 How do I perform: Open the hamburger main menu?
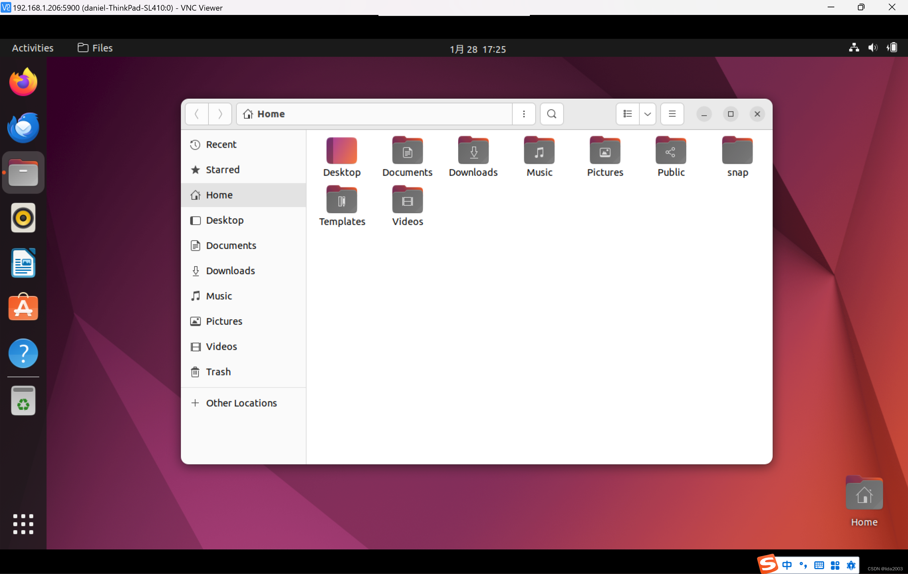672,114
